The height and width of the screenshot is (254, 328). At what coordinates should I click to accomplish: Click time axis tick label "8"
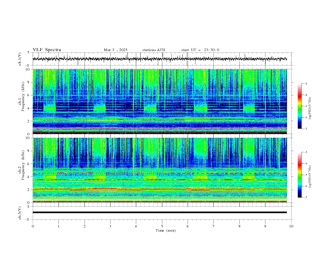[x=239, y=226]
